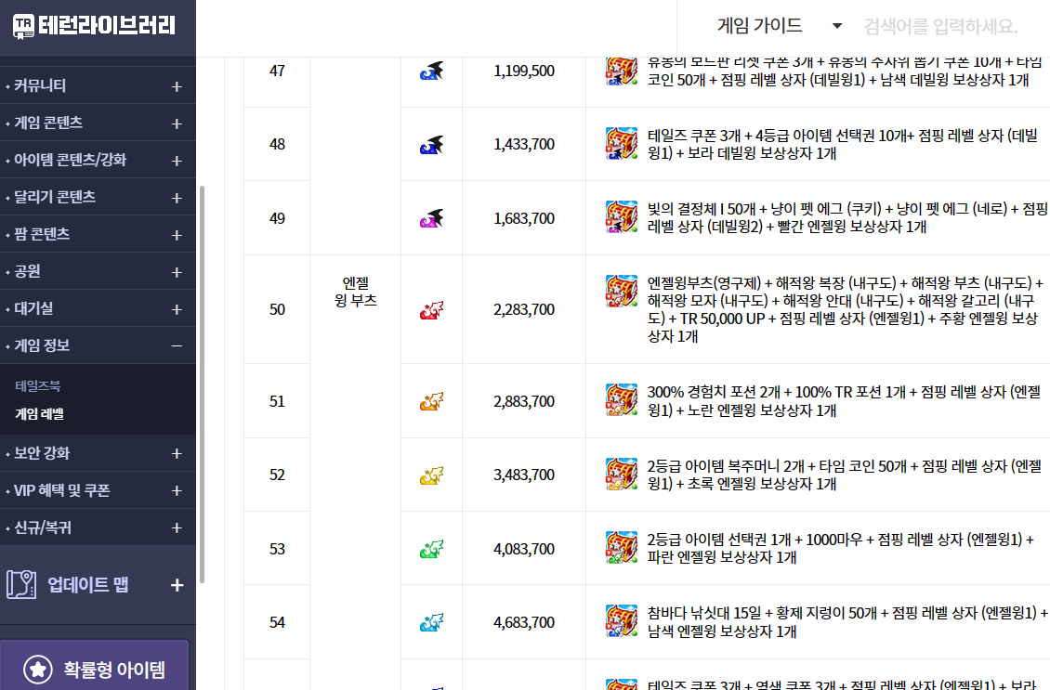Screen dimensions: 1050x690
Task: Click experience value 3,483,700
Action: coord(524,475)
